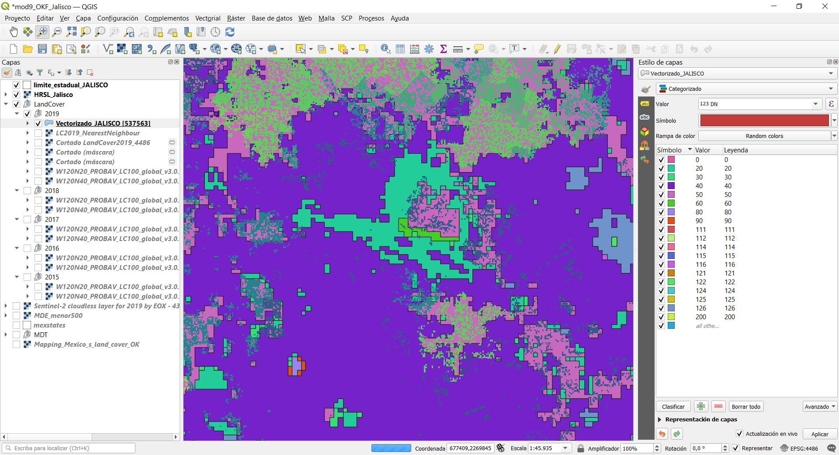Click the red minus remove category button
The width and height of the screenshot is (839, 455).
point(718,407)
